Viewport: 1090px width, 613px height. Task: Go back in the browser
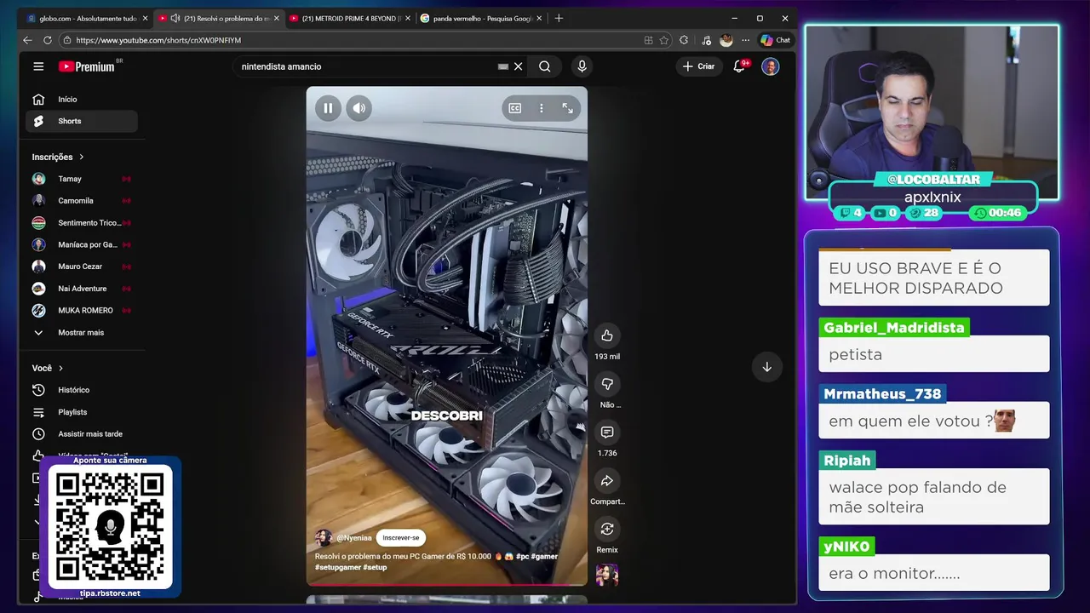(27, 40)
